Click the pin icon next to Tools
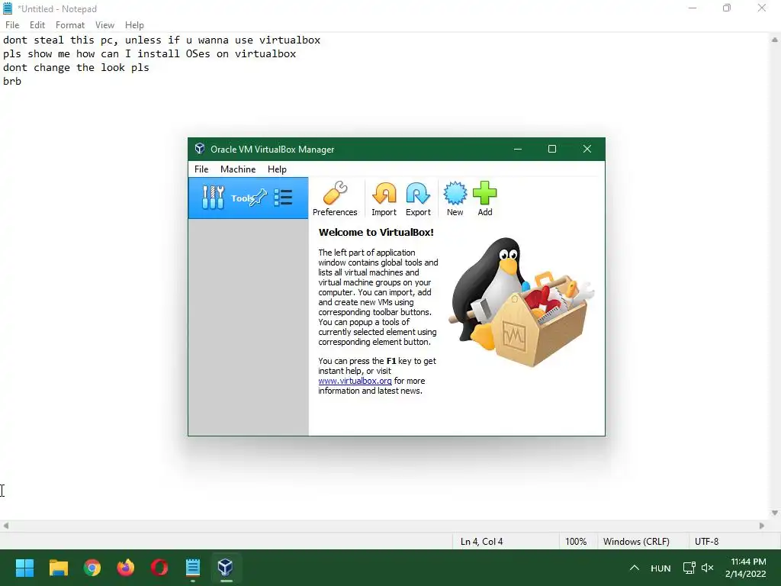The image size is (781, 586). [258, 198]
